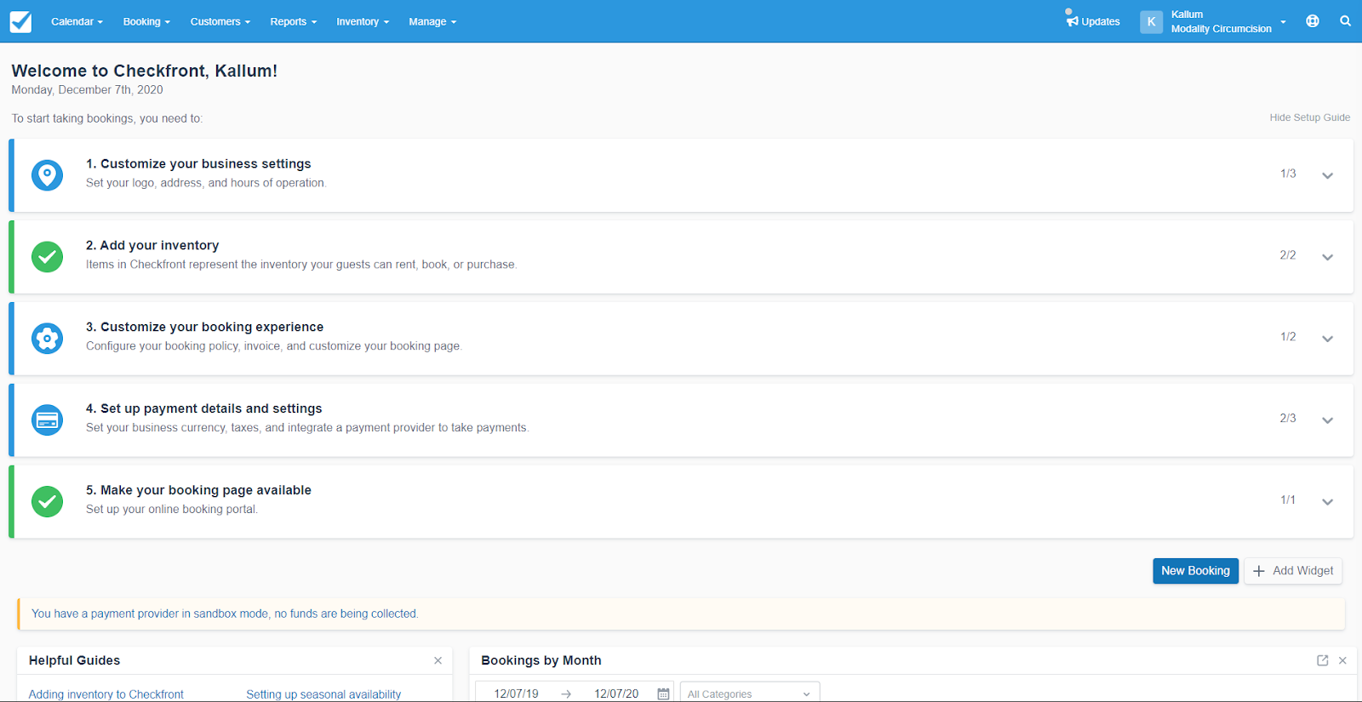Click the 1/3 progress count for business settings

[1288, 174]
